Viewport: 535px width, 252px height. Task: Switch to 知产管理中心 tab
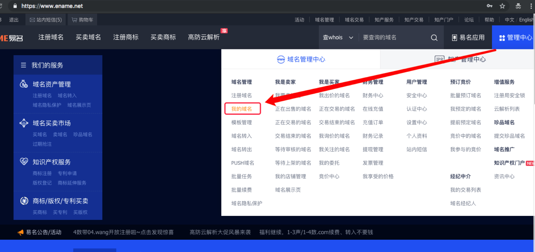460,59
